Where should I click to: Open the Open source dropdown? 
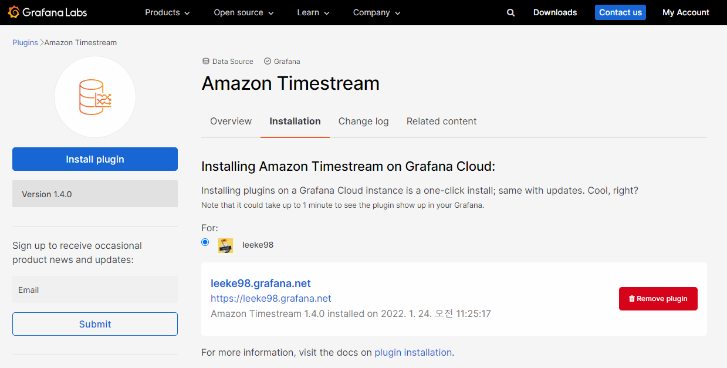pyautogui.click(x=243, y=12)
